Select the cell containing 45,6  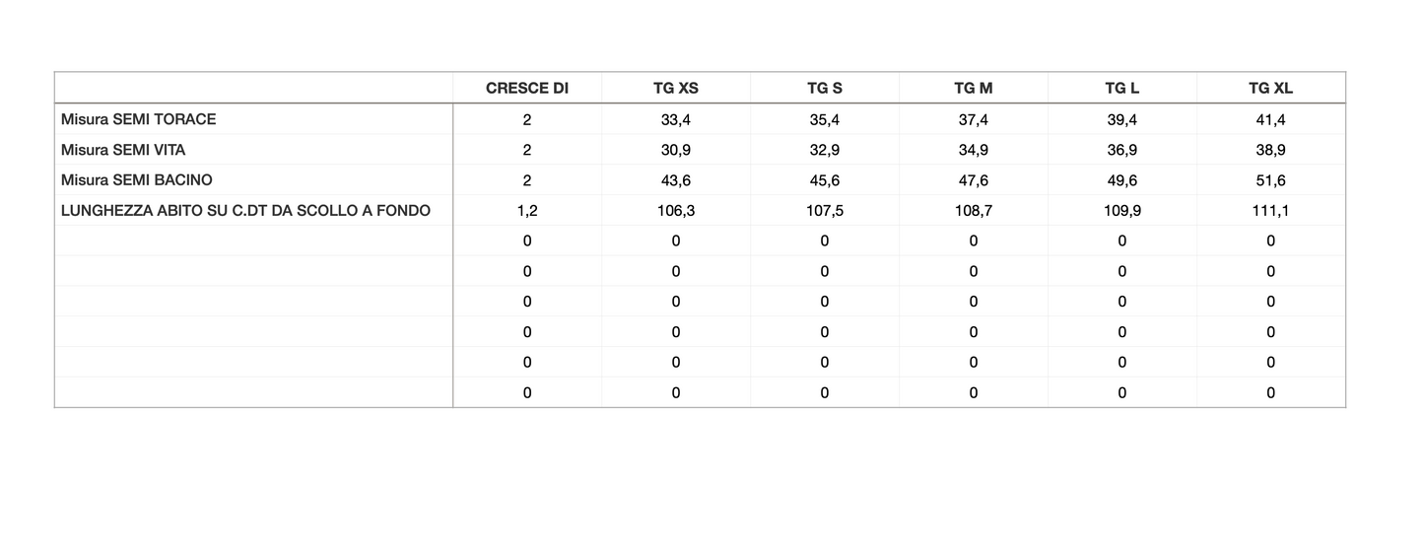tap(824, 180)
